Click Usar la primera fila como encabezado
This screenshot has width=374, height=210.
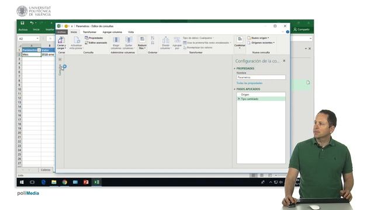point(206,43)
